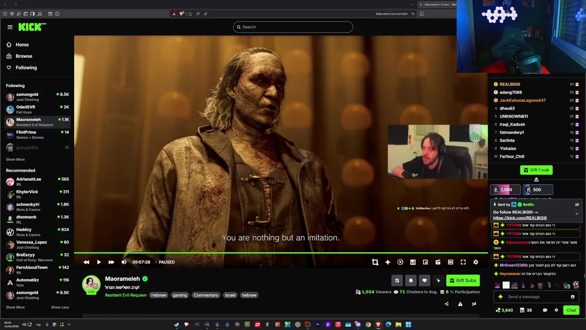Image resolution: width=586 pixels, height=330 pixels.
Task: Open playback speed options in player
Action: 400,262
